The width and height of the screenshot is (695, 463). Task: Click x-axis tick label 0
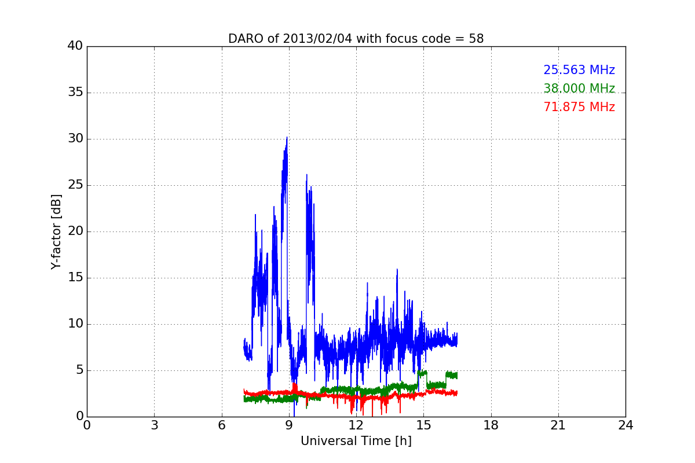87,425
